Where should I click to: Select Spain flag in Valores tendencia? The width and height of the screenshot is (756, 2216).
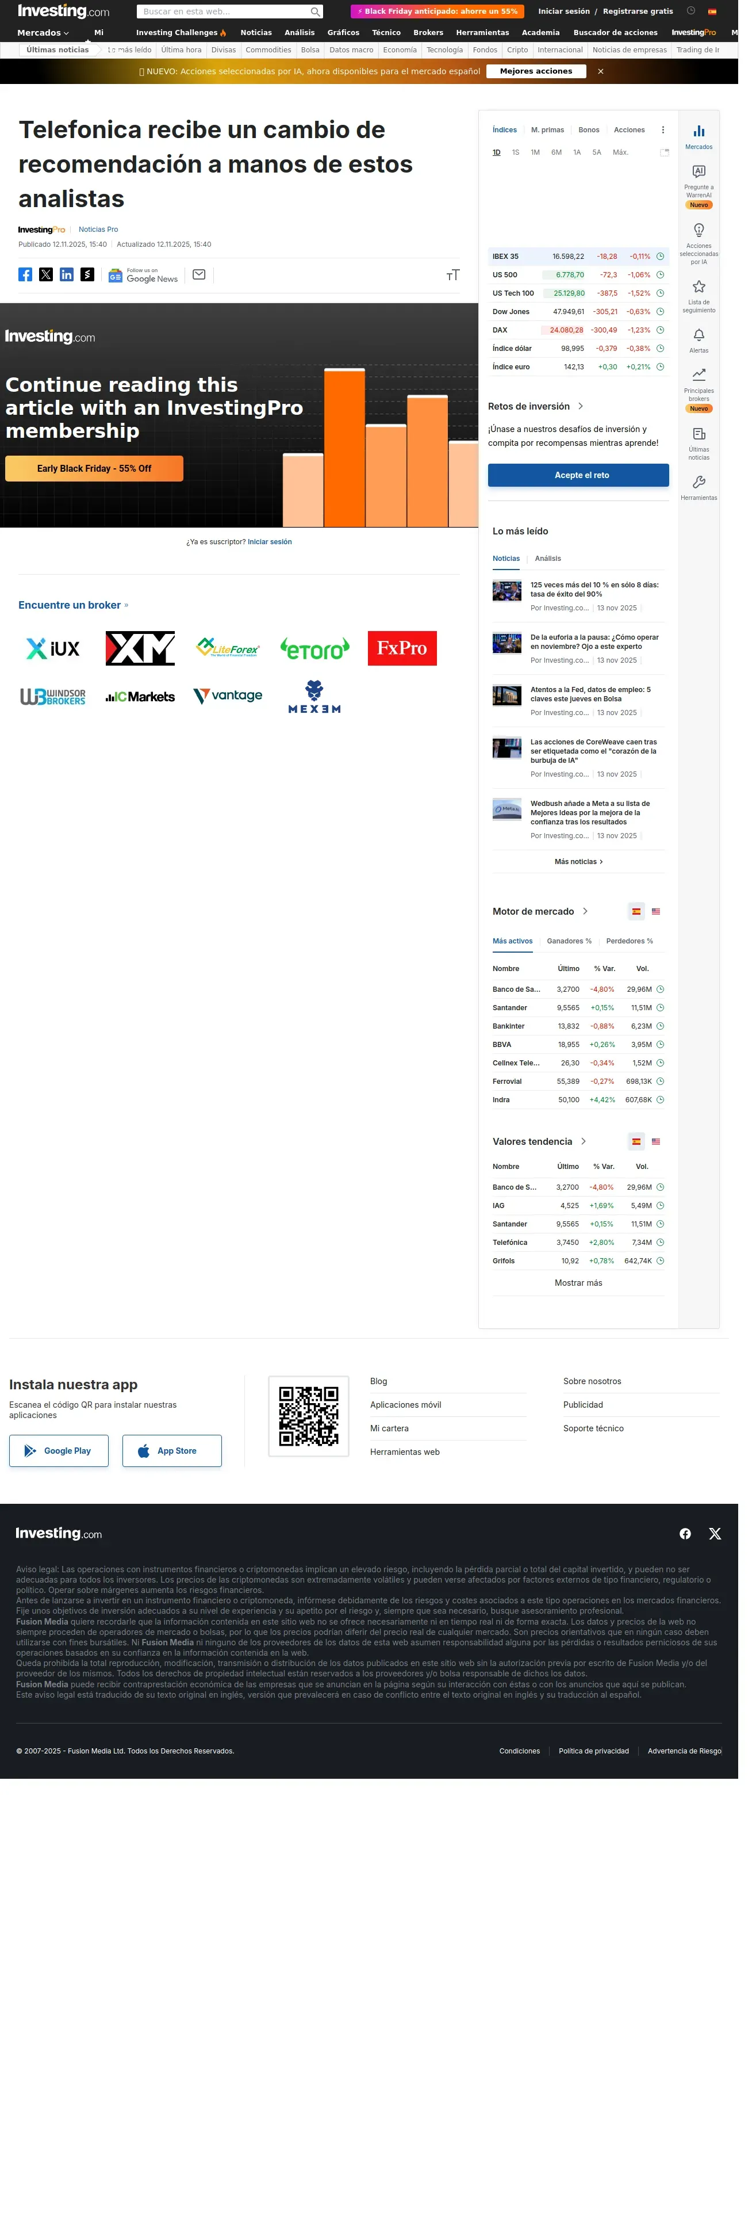tap(636, 1141)
